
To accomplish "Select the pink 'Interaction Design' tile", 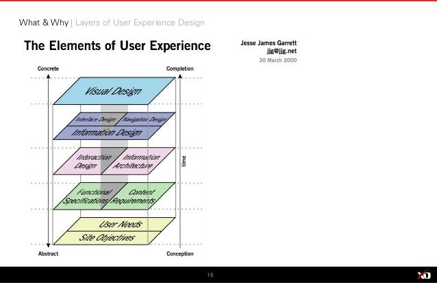I will click(x=90, y=161).
